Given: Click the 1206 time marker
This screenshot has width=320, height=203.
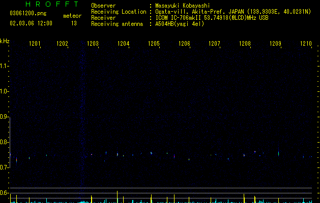Looking at the screenshot, I should [185, 44].
